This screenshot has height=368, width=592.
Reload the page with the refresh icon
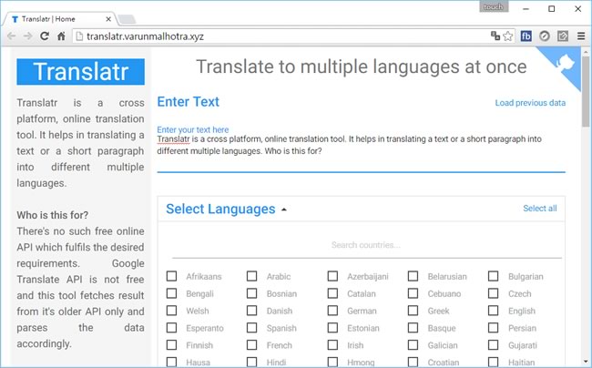[45, 36]
